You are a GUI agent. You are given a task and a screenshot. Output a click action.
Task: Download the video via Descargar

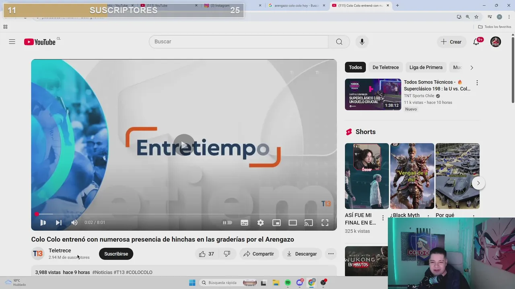pyautogui.click(x=302, y=254)
